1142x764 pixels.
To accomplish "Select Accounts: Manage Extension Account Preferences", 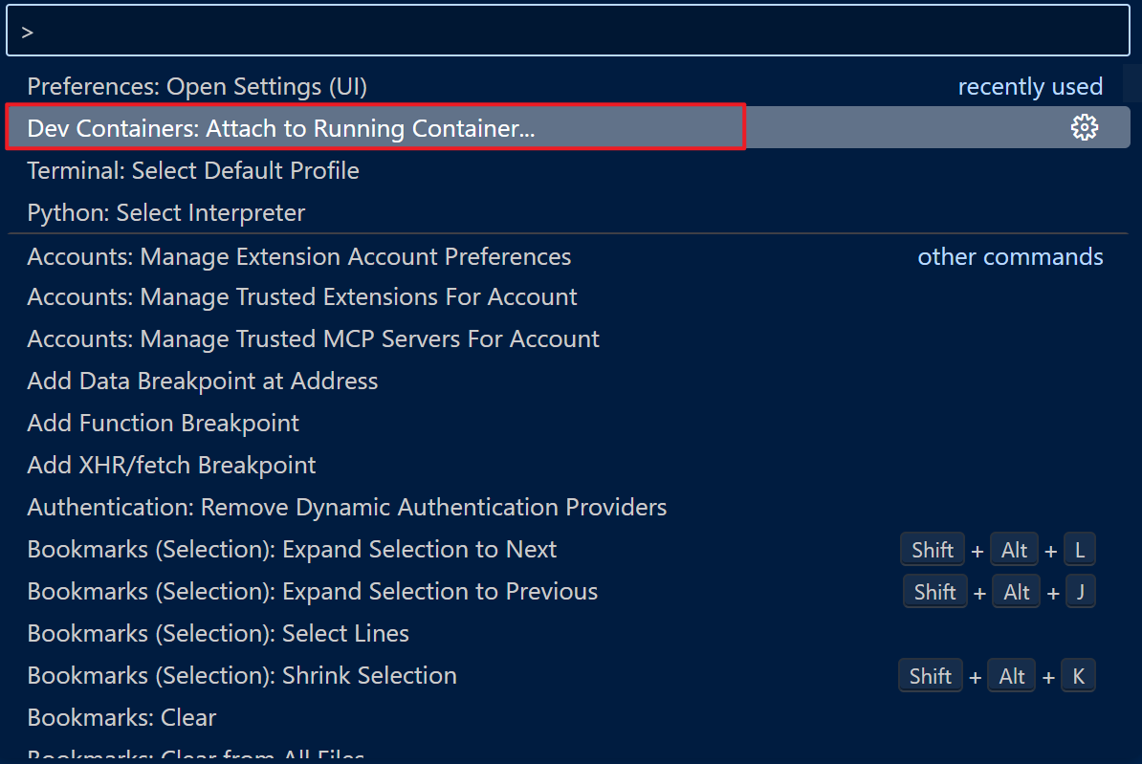I will click(x=299, y=257).
